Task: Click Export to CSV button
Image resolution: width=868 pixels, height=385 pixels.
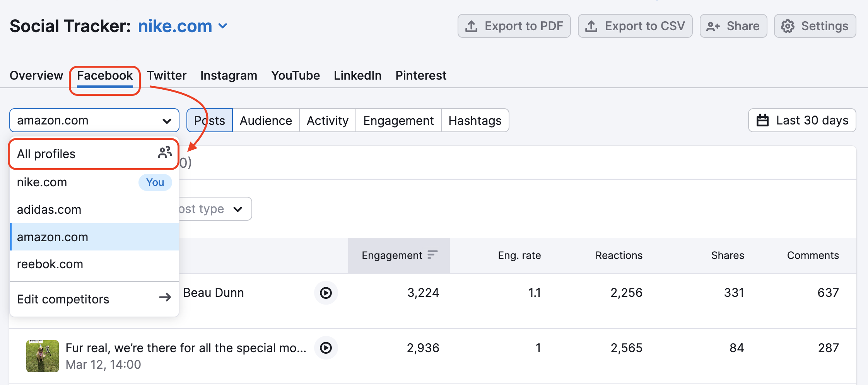Action: (635, 26)
